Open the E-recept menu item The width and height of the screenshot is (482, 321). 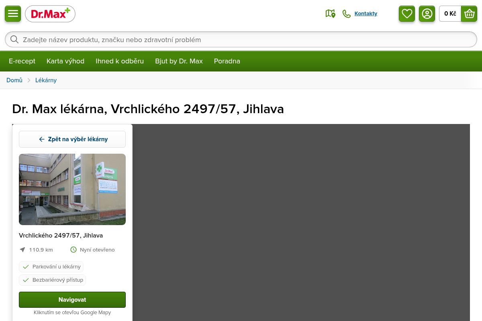click(22, 61)
